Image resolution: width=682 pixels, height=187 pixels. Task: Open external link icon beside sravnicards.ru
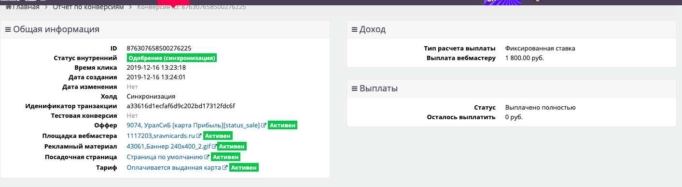[x=199, y=136]
